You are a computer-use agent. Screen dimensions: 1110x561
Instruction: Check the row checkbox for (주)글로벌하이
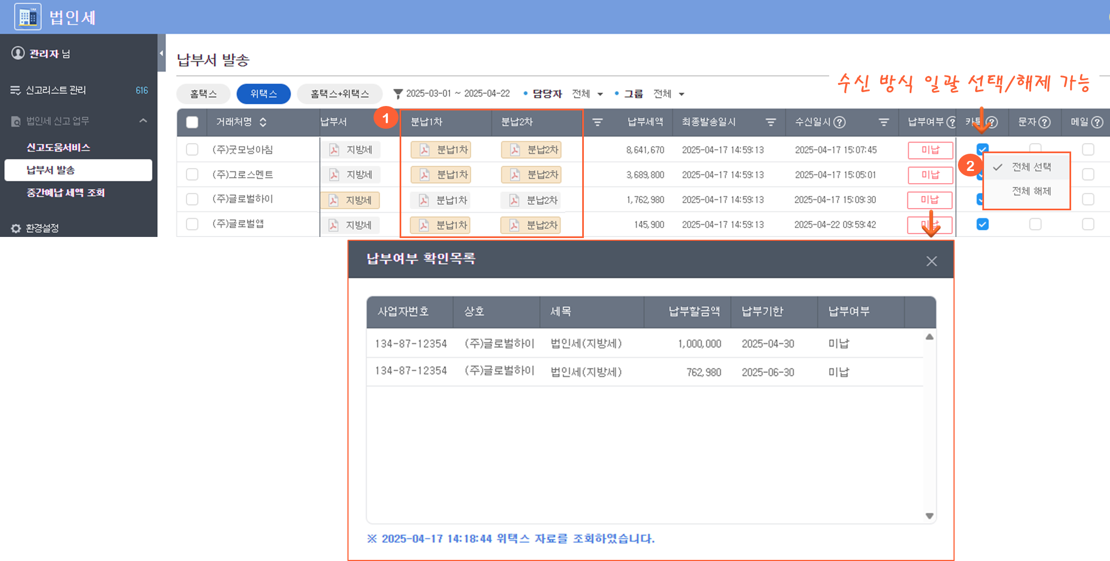[192, 199]
